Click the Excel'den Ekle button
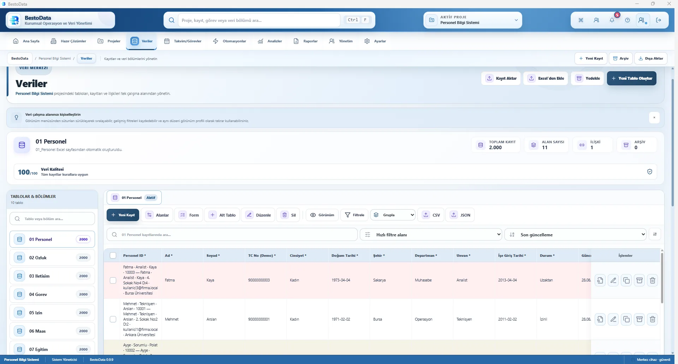Screen dimensions: 678x364 (546, 78)
